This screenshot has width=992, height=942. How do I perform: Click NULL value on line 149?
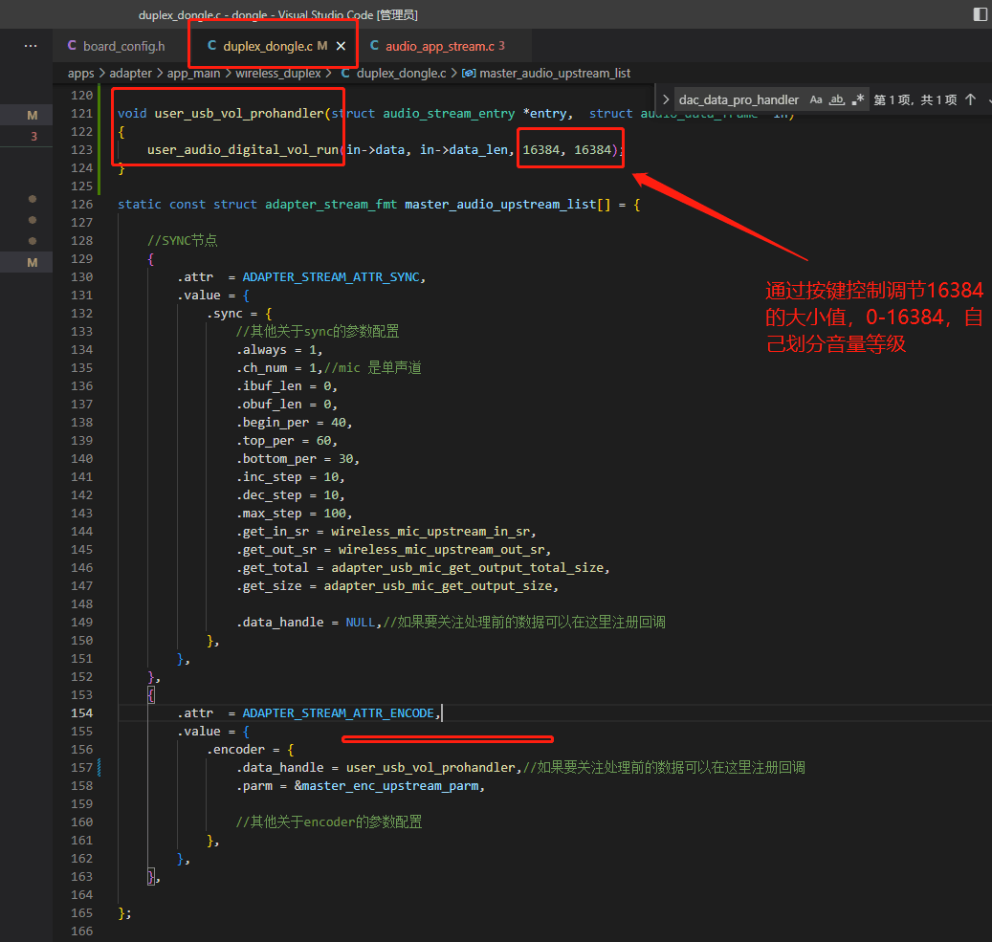(x=360, y=623)
